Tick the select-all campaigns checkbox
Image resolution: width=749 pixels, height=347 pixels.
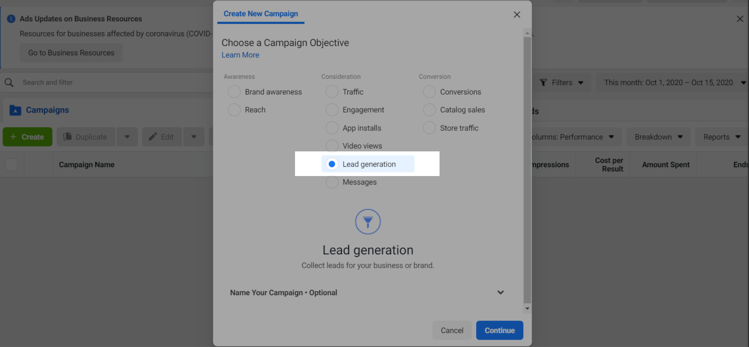[11, 165]
